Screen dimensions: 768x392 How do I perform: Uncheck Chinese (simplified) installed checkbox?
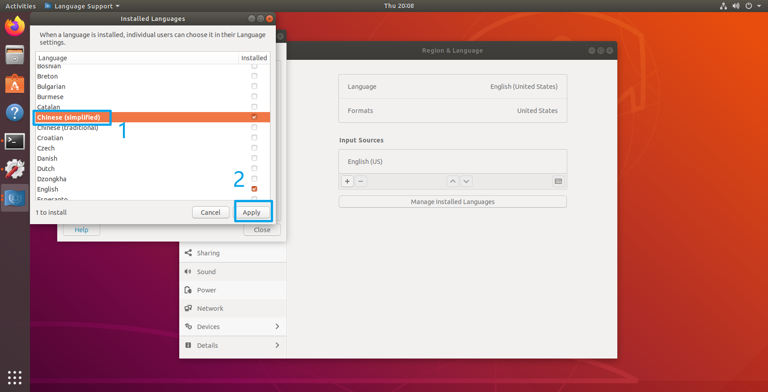tap(254, 117)
